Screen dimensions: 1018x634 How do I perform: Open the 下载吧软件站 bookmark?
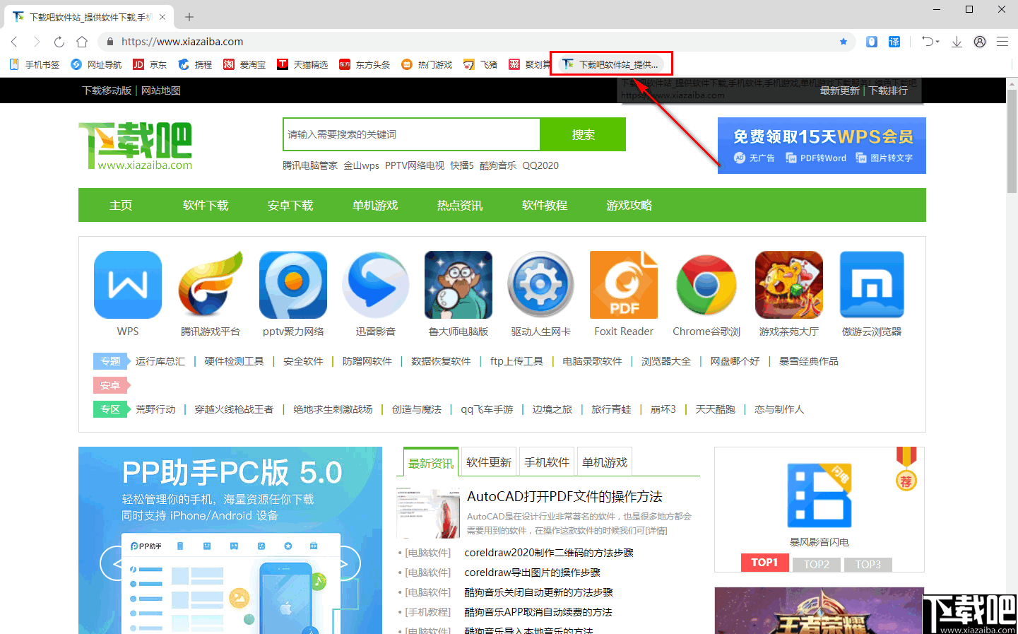pyautogui.click(x=611, y=64)
